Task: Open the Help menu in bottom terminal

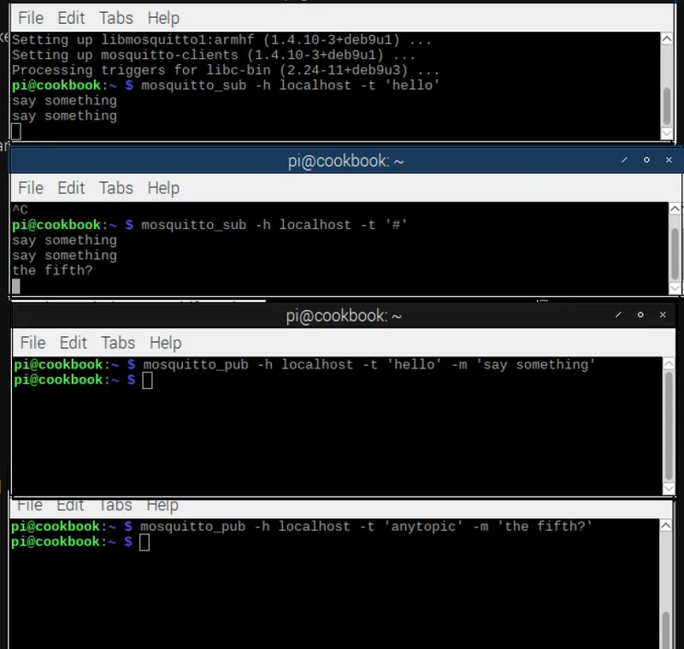Action: point(162,504)
